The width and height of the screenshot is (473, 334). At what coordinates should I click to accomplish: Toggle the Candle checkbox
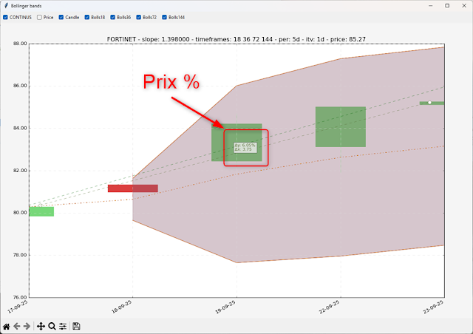tap(61, 16)
